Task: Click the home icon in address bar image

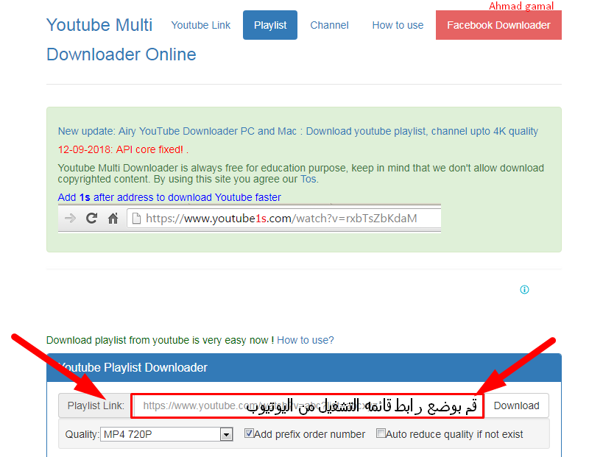Action: click(x=113, y=219)
